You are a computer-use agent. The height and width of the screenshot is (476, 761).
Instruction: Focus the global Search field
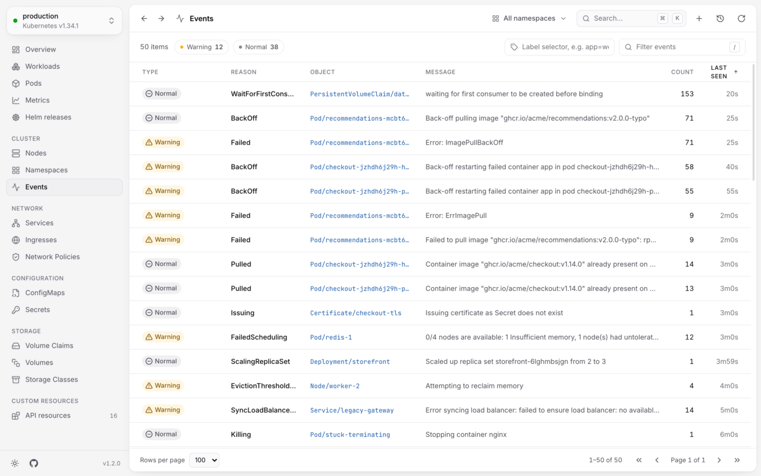(632, 19)
